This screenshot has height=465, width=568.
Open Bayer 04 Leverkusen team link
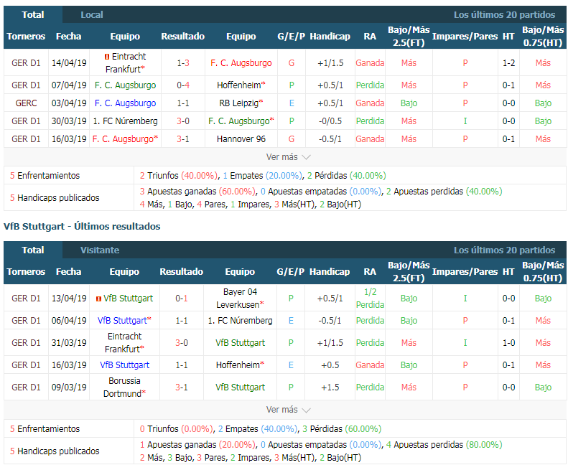click(240, 299)
